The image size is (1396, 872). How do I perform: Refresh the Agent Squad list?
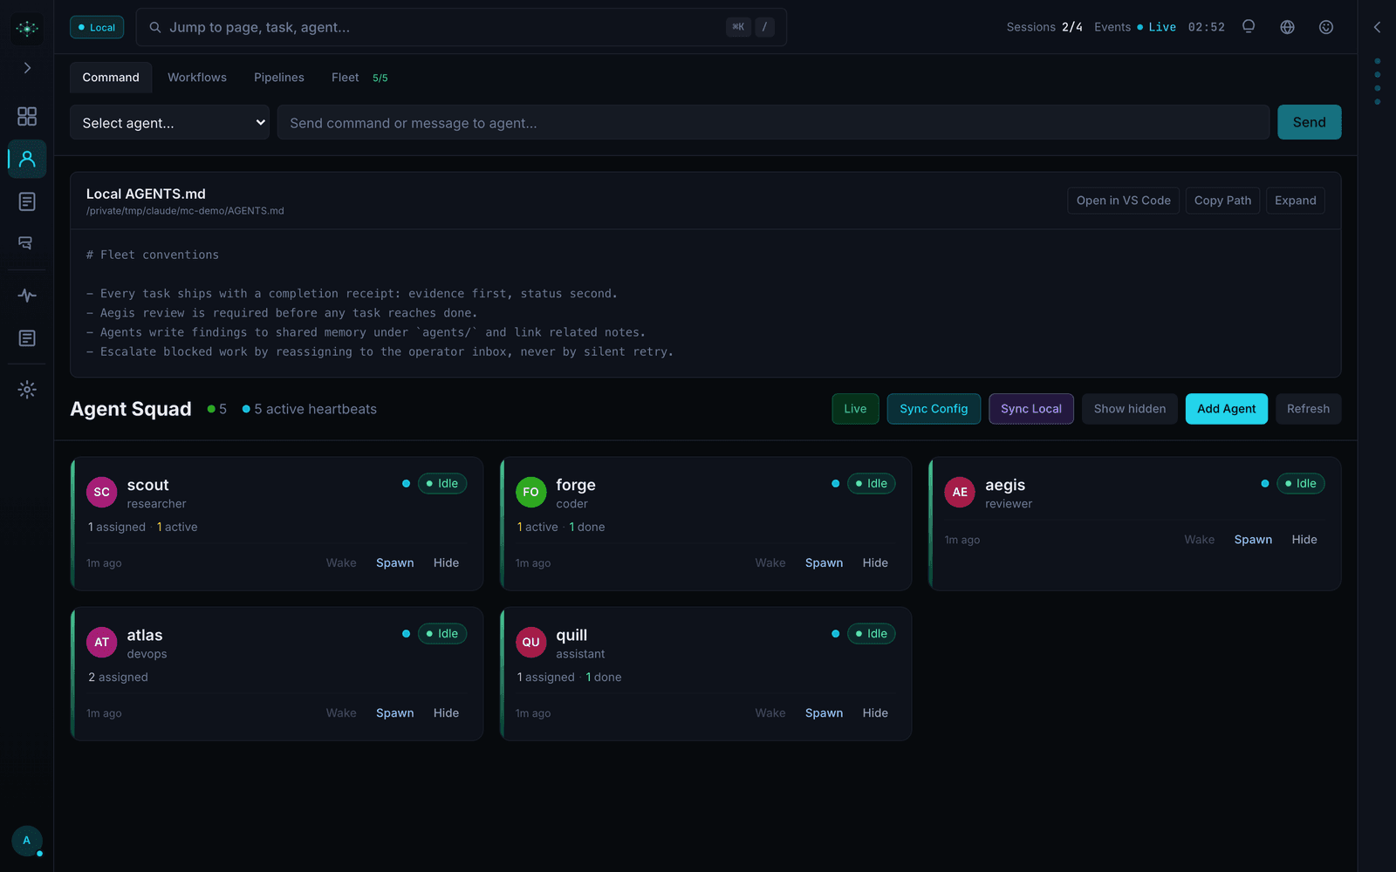1308,409
